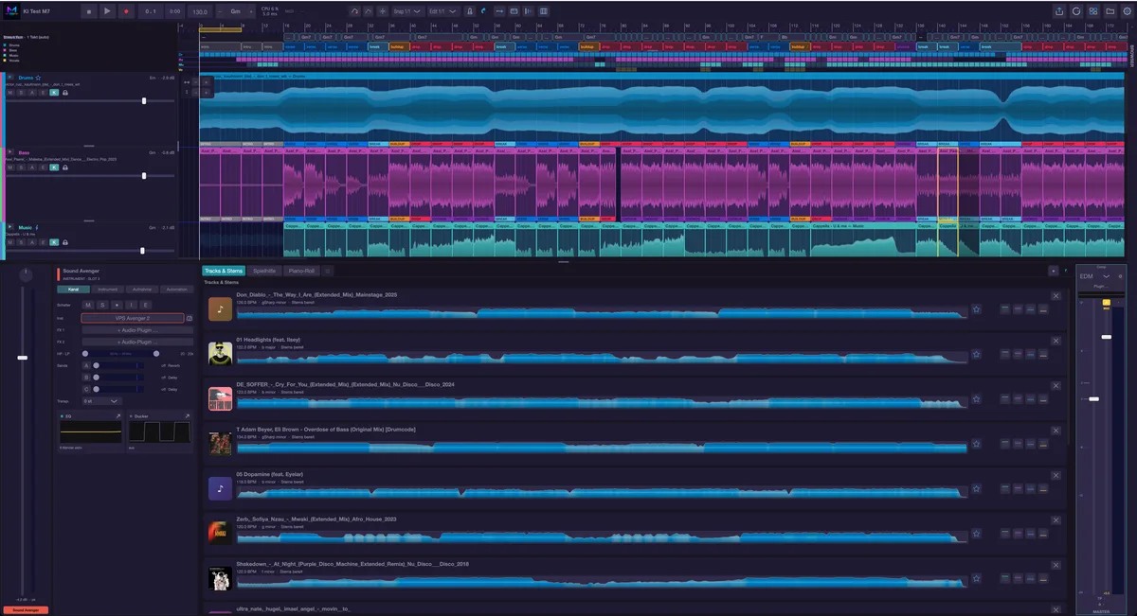Image resolution: width=1137 pixels, height=616 pixels.
Task: Click the plus add icon beside Snap
Action: [x=382, y=11]
